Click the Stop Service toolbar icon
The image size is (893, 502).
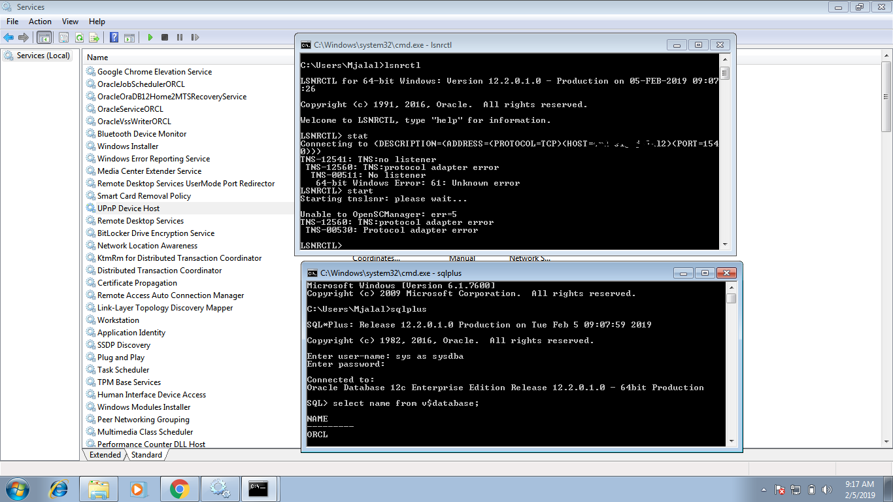tap(165, 38)
